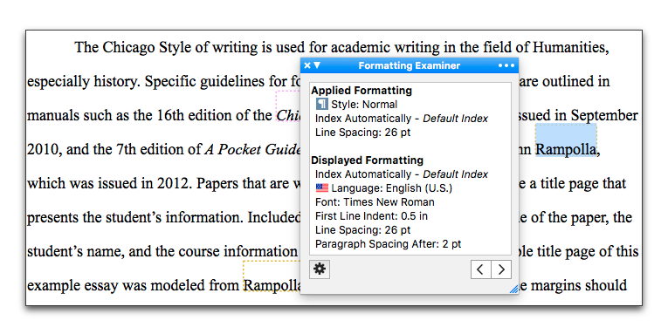Go to previous formatting with left arrow
Viewport: 668px width, 334px height.
480,269
